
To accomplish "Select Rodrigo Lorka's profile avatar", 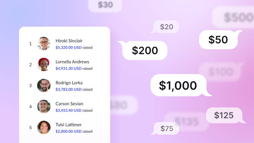I will click(44, 85).
